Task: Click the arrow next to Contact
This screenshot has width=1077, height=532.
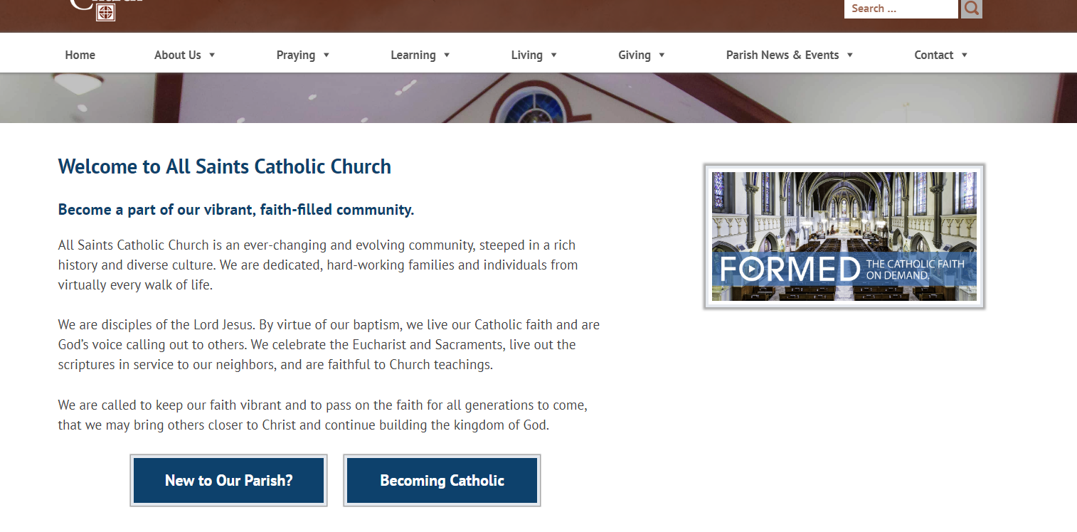Action: [965, 55]
